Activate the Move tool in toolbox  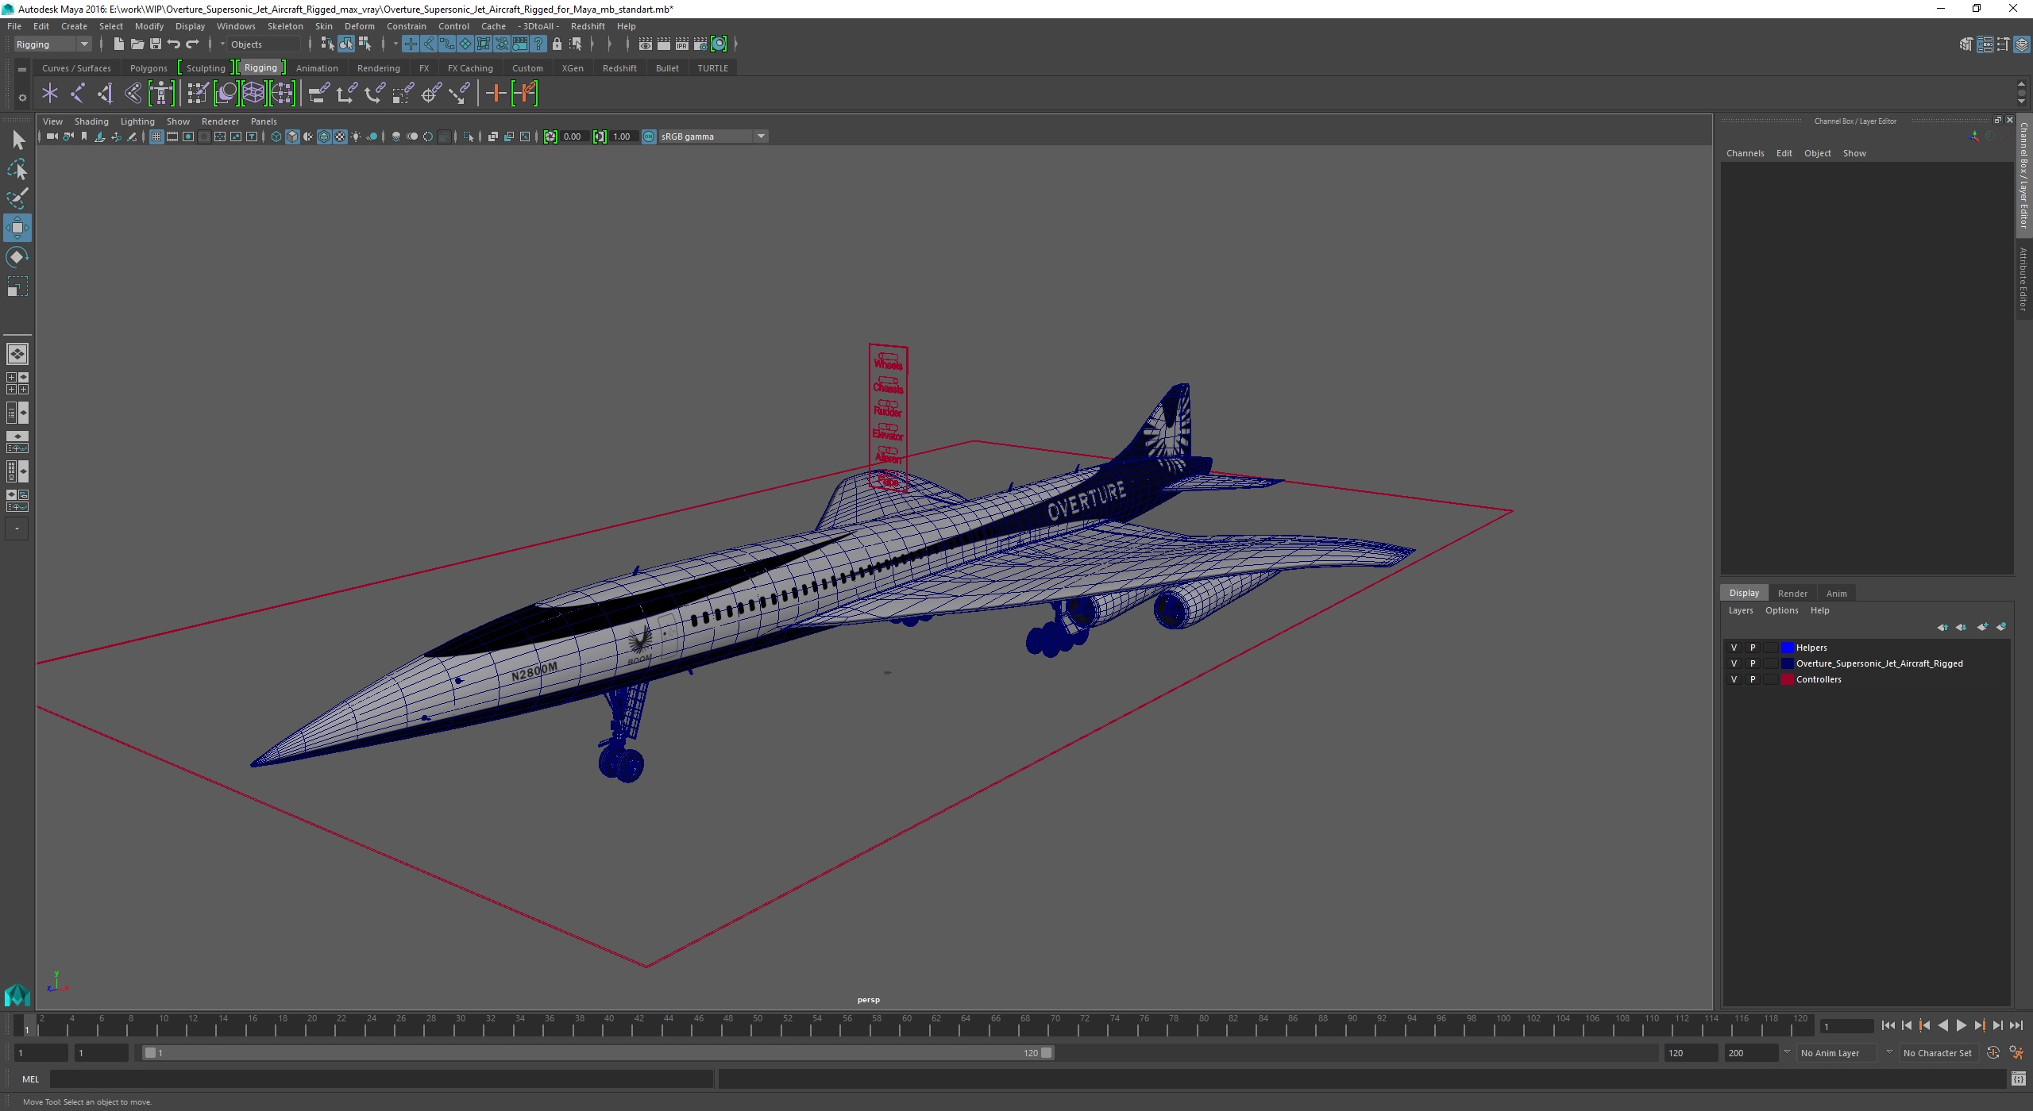coord(17,228)
